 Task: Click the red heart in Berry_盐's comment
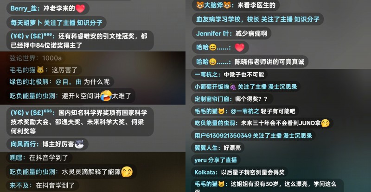coord(80,8)
